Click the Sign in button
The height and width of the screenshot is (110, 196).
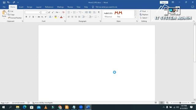coord(164,2)
